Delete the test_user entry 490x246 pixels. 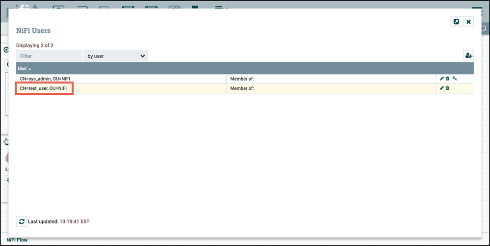coord(447,88)
